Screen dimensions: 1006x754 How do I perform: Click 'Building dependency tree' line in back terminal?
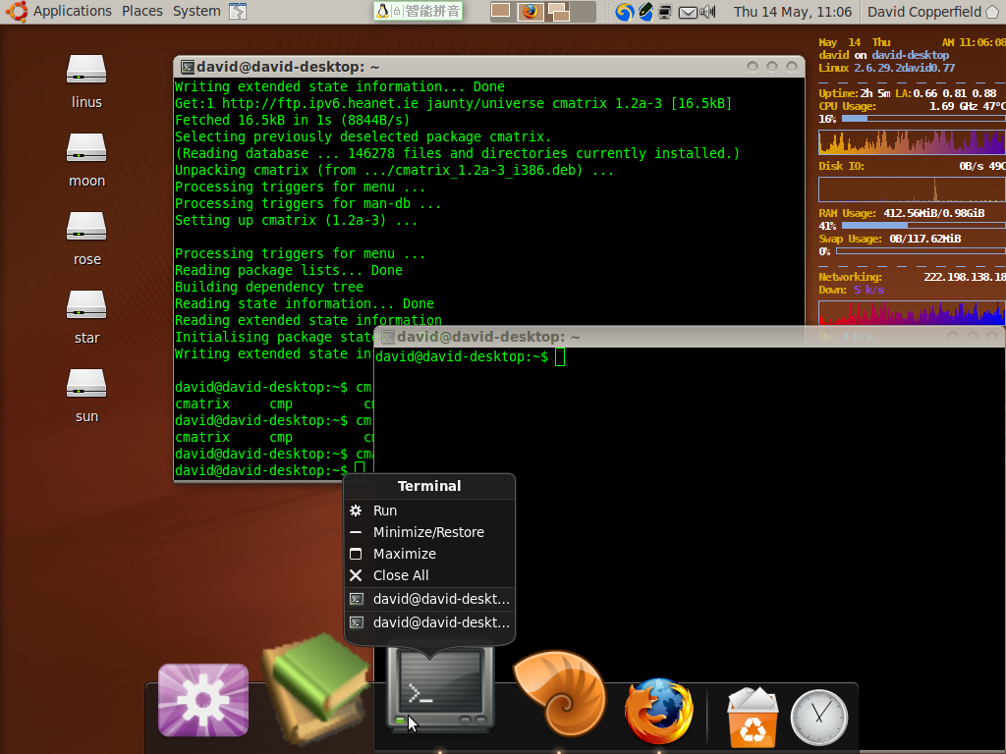point(269,287)
